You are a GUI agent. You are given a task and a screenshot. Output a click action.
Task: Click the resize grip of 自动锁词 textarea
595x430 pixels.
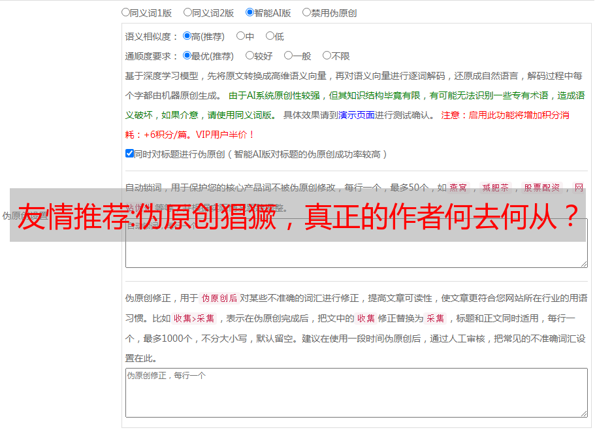click(584, 264)
